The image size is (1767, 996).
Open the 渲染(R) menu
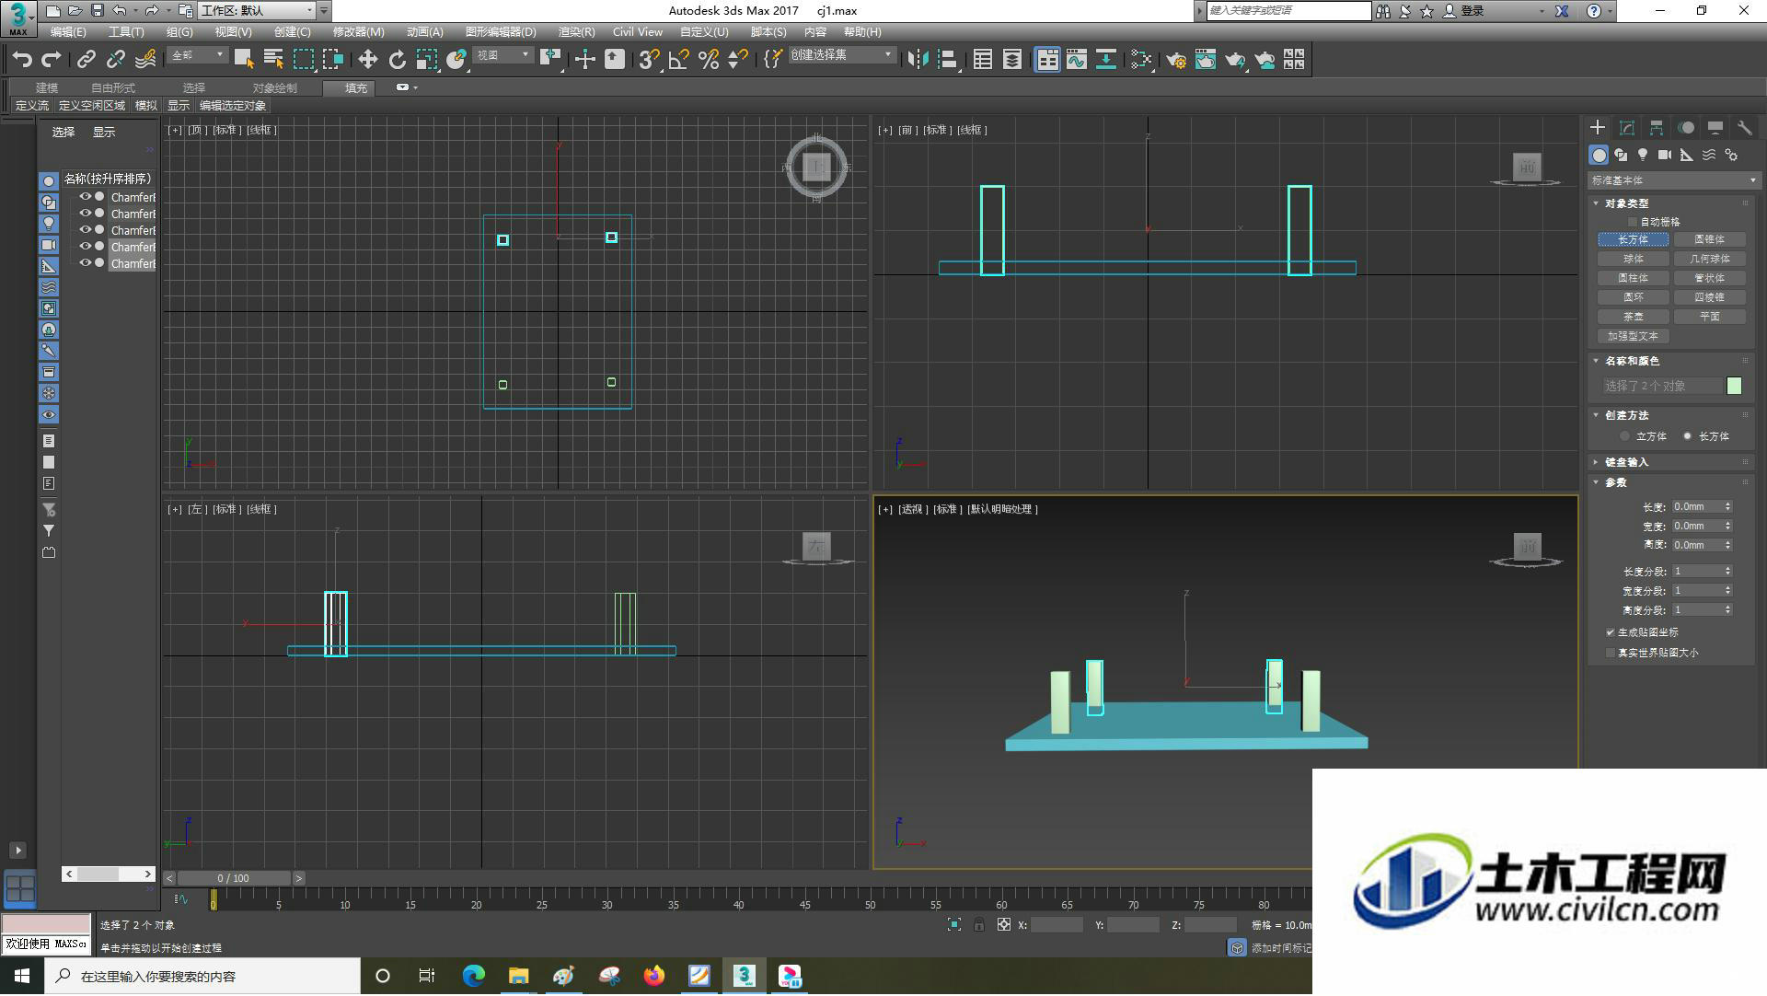(576, 32)
